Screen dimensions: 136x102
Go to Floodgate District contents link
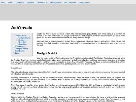(21, 49)
